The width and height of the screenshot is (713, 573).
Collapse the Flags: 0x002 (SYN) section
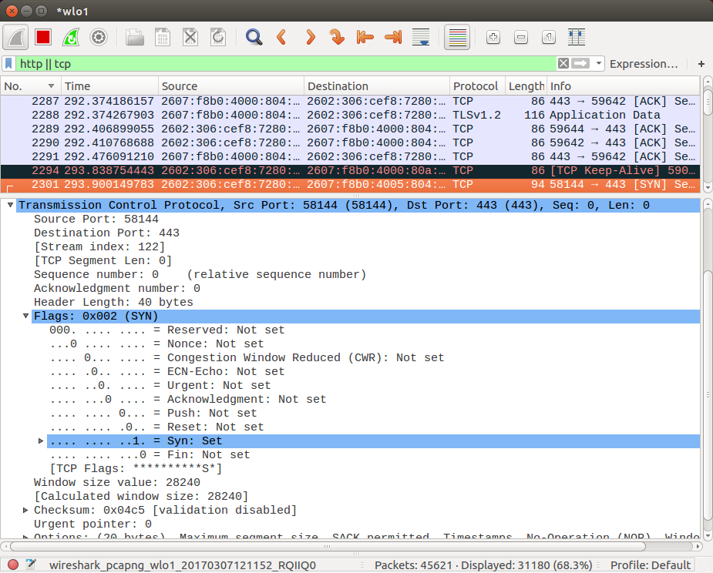[26, 316]
